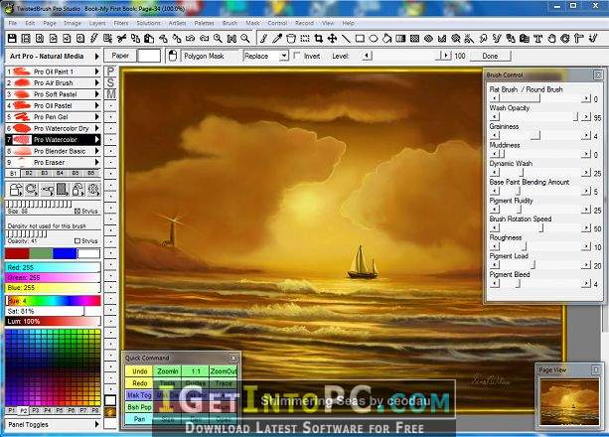Expand the Pro Oil Paint 1 arrow

(97, 72)
